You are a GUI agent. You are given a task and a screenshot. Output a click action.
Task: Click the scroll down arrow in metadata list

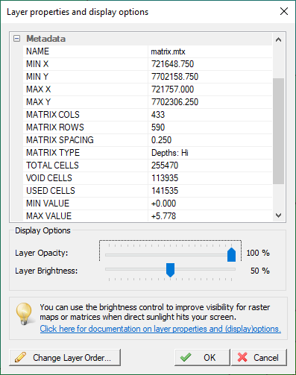278,215
